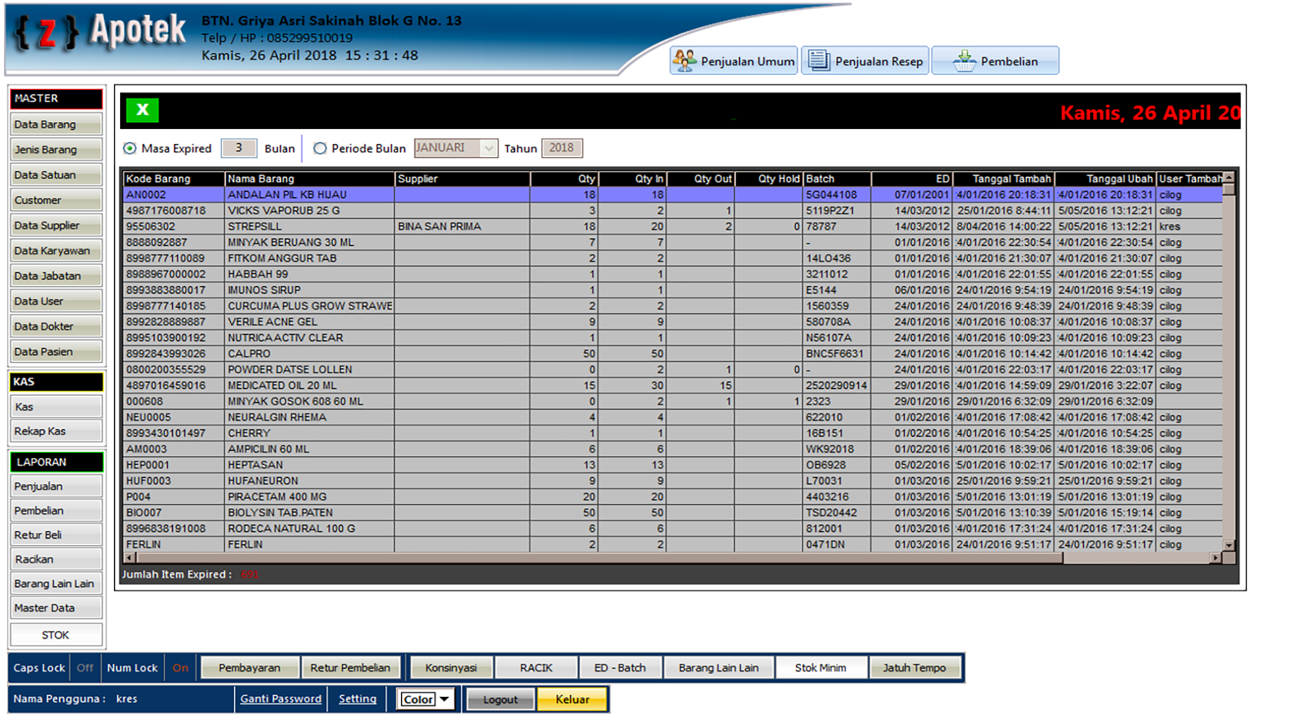
Task: Open the ED - Batch toolbar item
Action: click(x=619, y=667)
